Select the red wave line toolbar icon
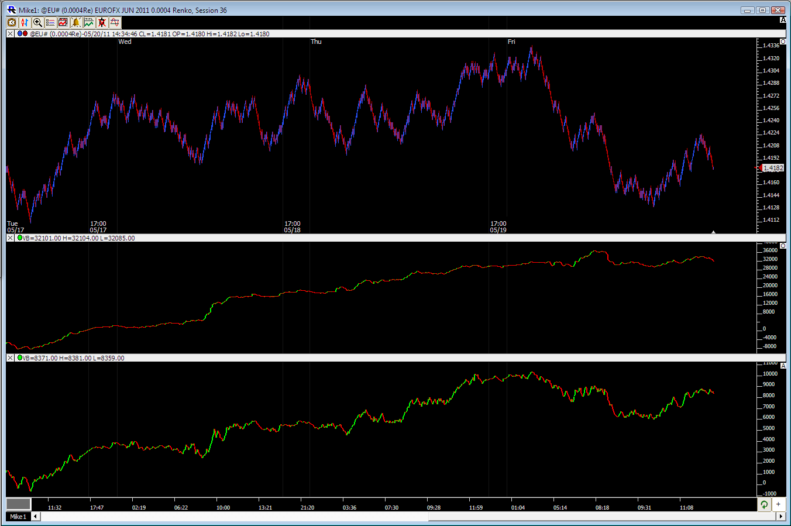791x526 pixels. (x=115, y=23)
